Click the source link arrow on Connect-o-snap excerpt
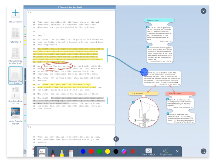216x162 pixels. 167,99
